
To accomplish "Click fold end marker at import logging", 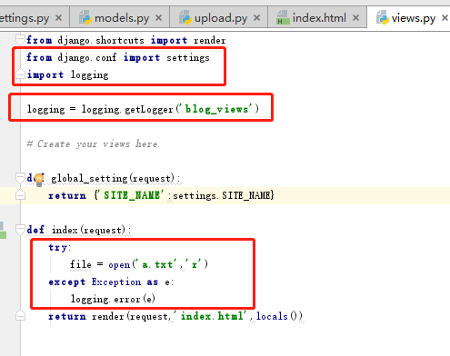I will (x=20, y=74).
